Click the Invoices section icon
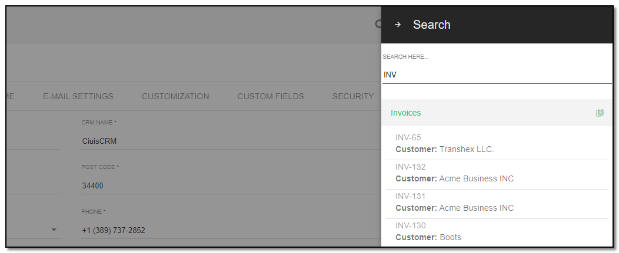This screenshot has width=619, height=253. click(600, 113)
